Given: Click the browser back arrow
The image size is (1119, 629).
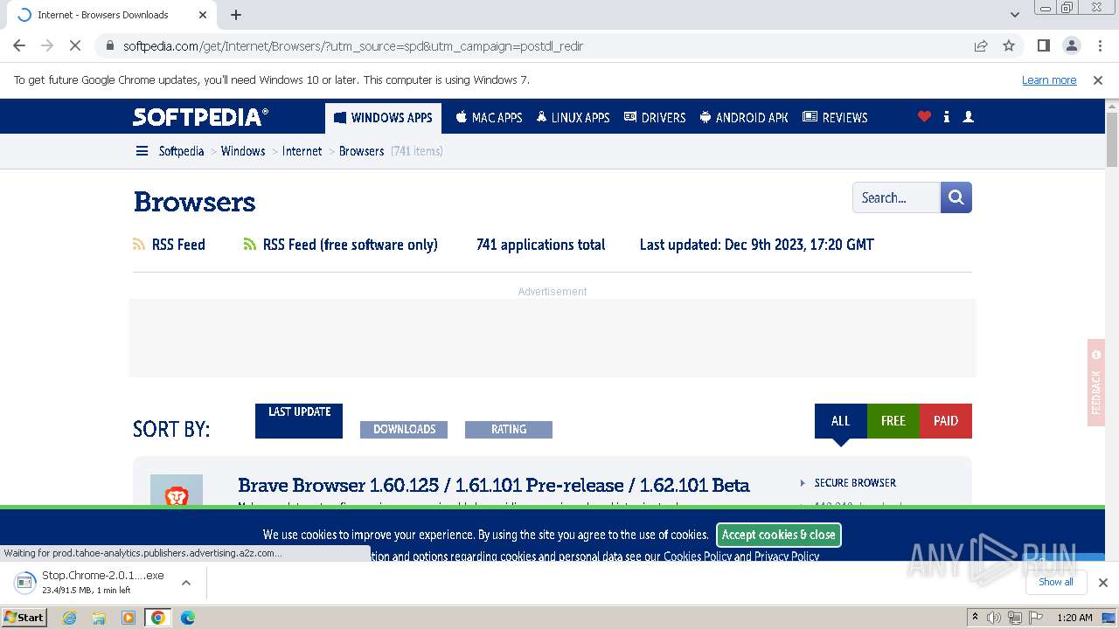Looking at the screenshot, I should point(19,45).
